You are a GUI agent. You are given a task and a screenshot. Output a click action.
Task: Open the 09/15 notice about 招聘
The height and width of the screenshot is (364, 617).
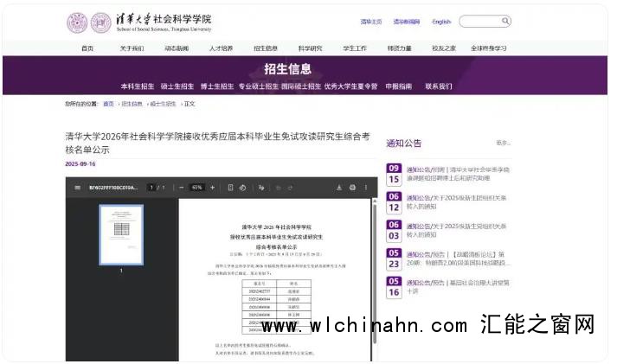point(458,174)
